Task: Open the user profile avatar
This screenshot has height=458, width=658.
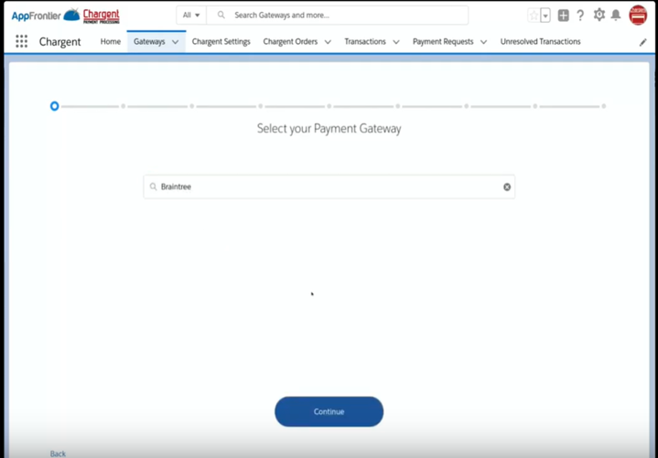Action: point(638,15)
